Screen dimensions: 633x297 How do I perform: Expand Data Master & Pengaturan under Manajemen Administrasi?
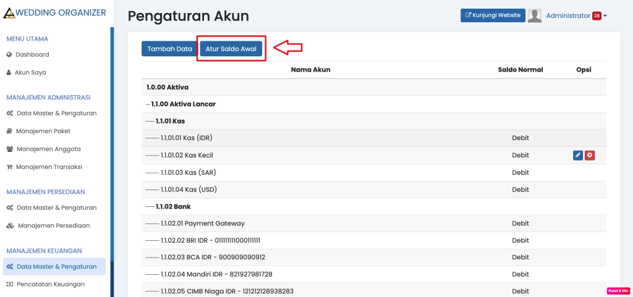(56, 113)
